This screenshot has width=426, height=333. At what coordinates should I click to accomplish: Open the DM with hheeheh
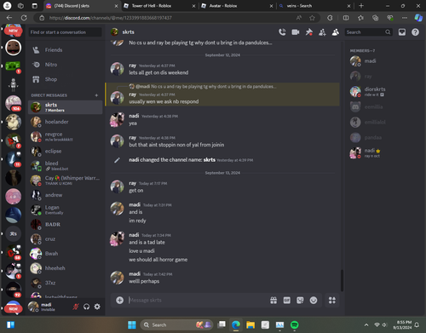point(66,268)
